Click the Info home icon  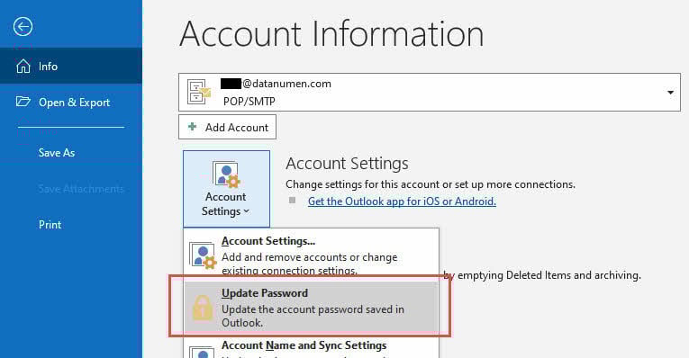point(23,67)
